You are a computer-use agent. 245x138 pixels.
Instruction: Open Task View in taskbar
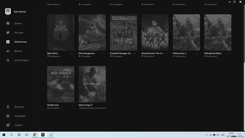click(27, 135)
